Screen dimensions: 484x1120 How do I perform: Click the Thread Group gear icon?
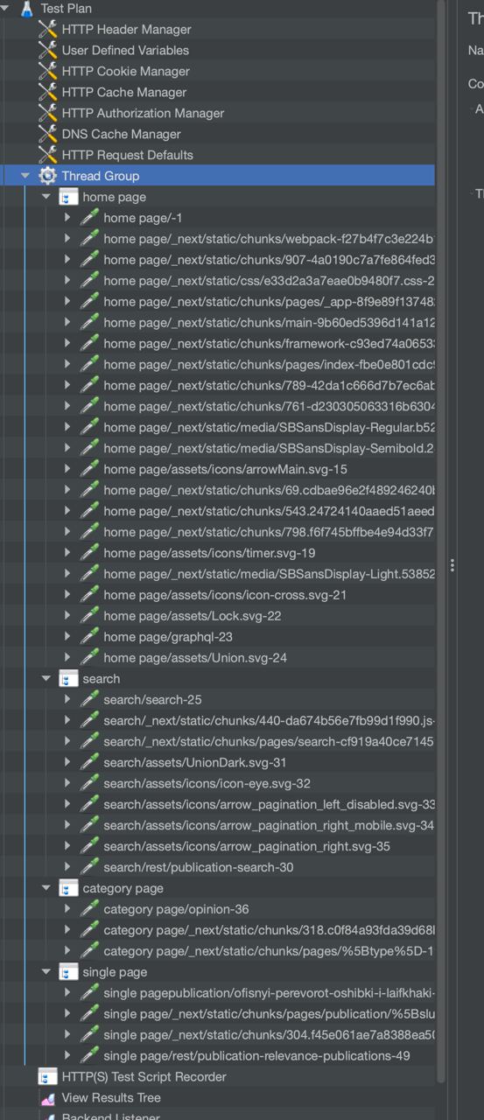[48, 176]
